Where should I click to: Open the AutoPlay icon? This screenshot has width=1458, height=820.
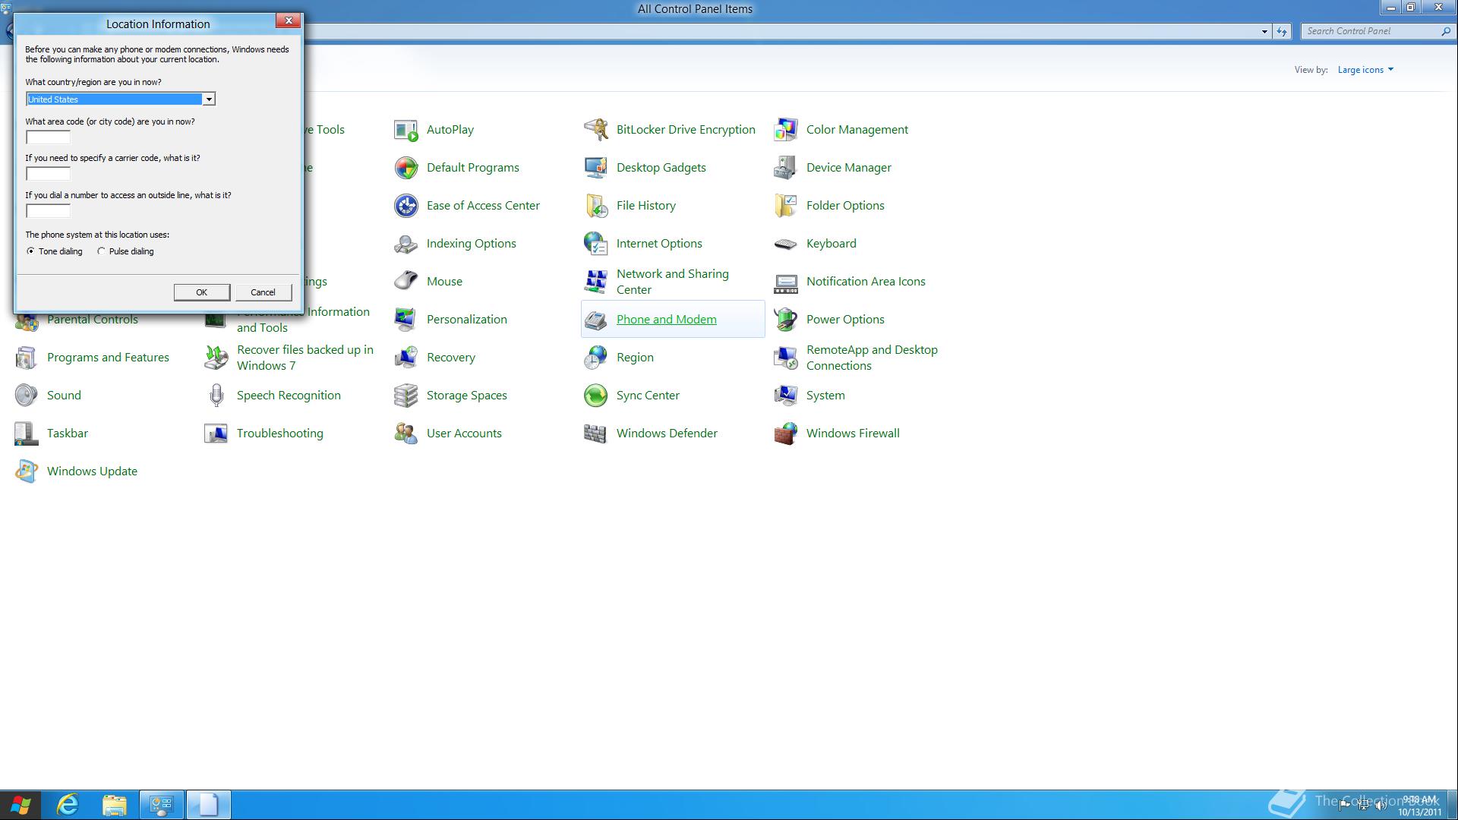pyautogui.click(x=406, y=130)
